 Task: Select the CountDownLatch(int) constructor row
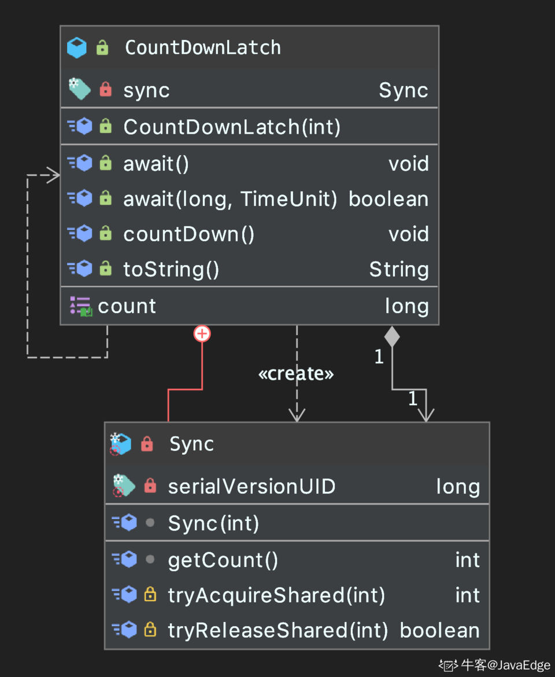(x=232, y=127)
